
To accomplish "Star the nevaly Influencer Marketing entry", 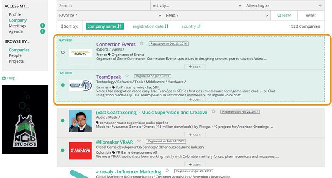I will click(167, 170).
